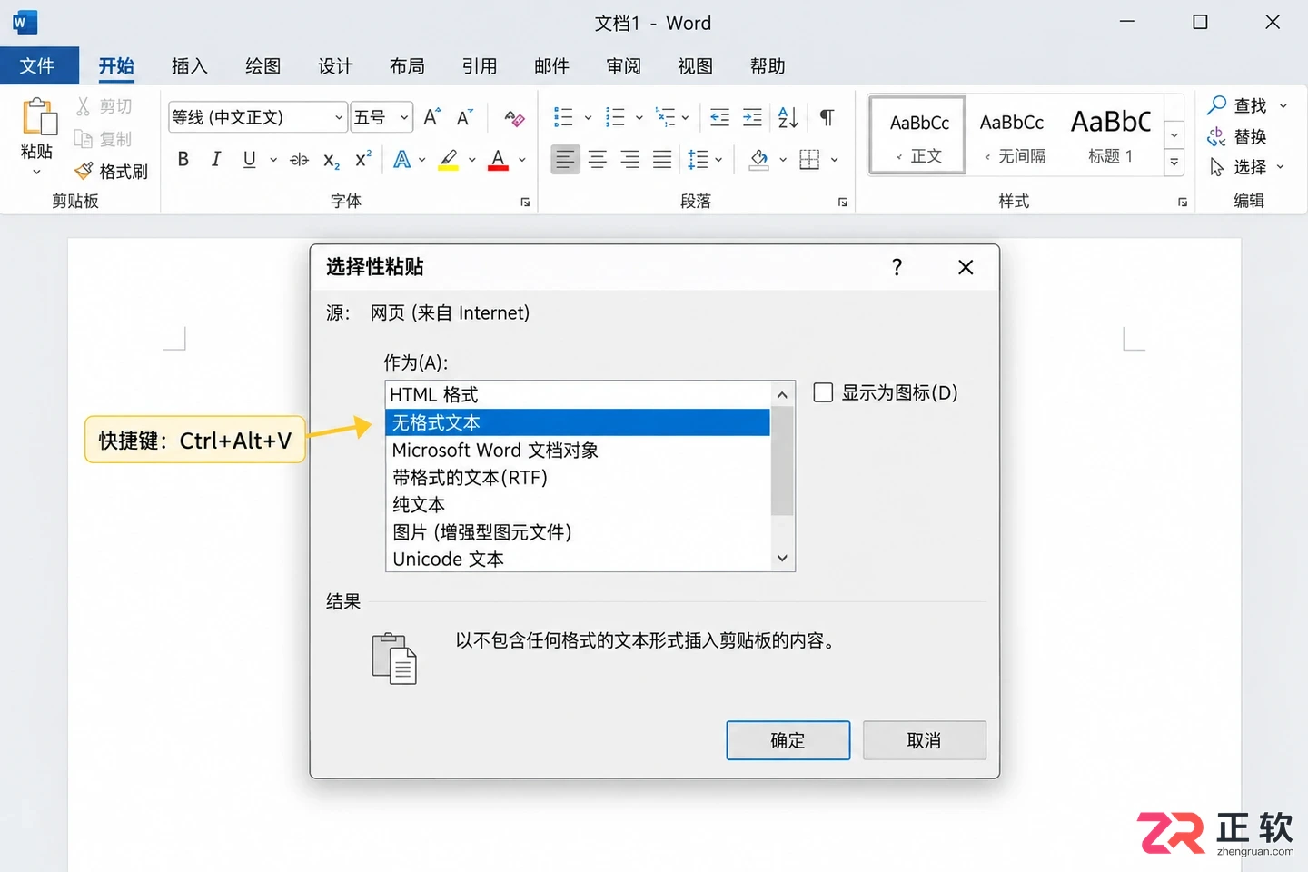Expand the font color dropdown arrow
Viewport: 1308px width, 872px height.
(x=522, y=160)
